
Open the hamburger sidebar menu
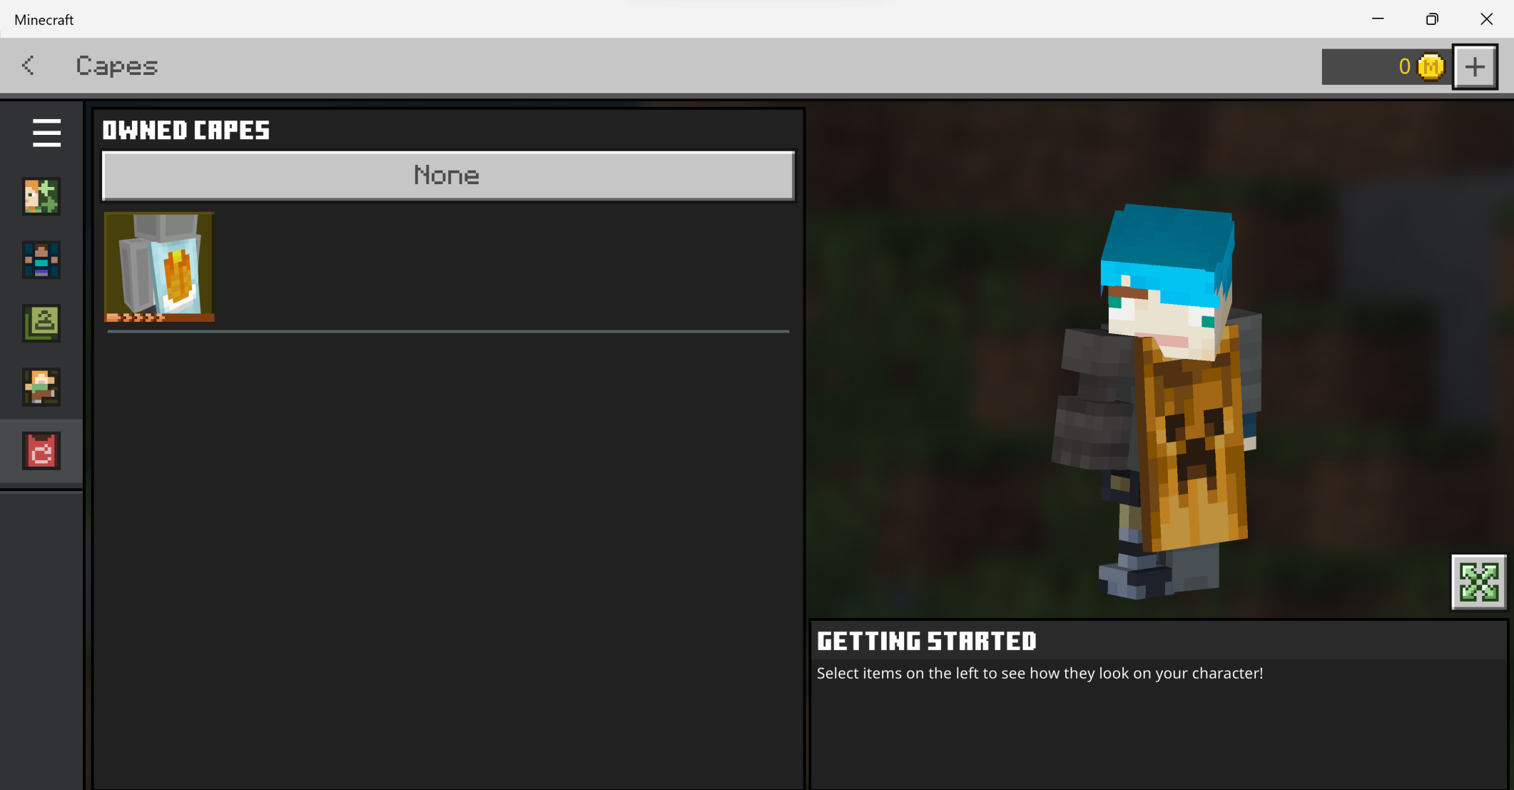(x=46, y=133)
